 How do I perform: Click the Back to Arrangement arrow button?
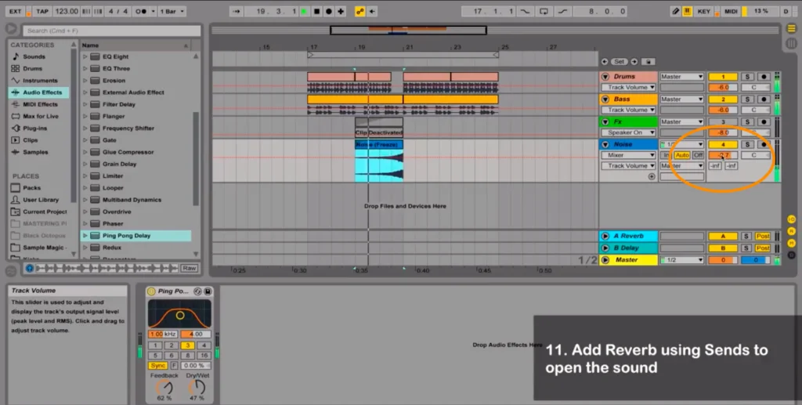372,11
